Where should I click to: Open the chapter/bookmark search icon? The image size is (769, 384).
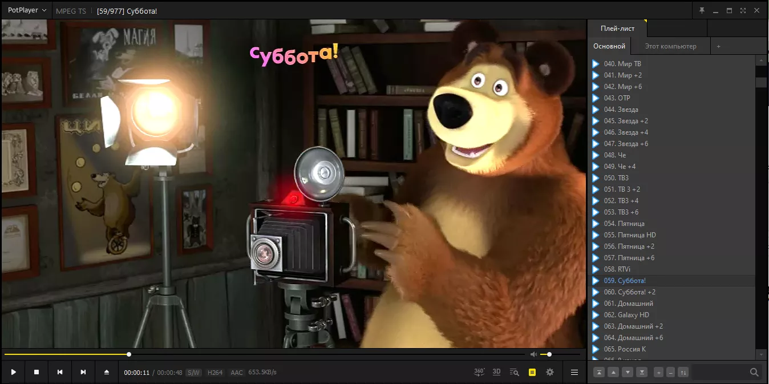514,372
